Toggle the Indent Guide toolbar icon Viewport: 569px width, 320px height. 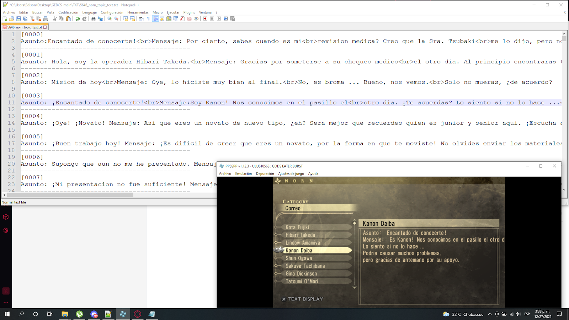(156, 19)
